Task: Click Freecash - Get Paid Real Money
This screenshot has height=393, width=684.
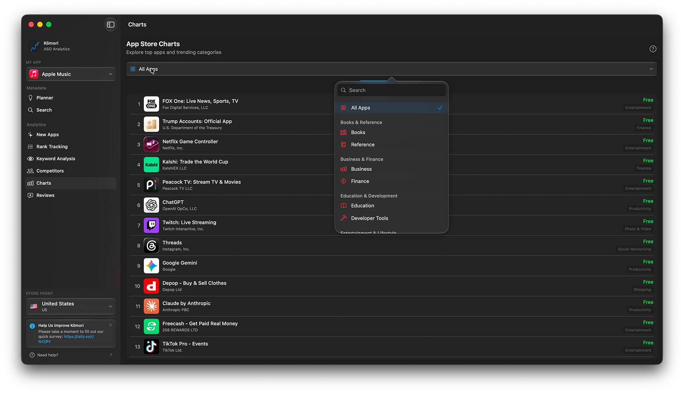Action: pos(200,323)
